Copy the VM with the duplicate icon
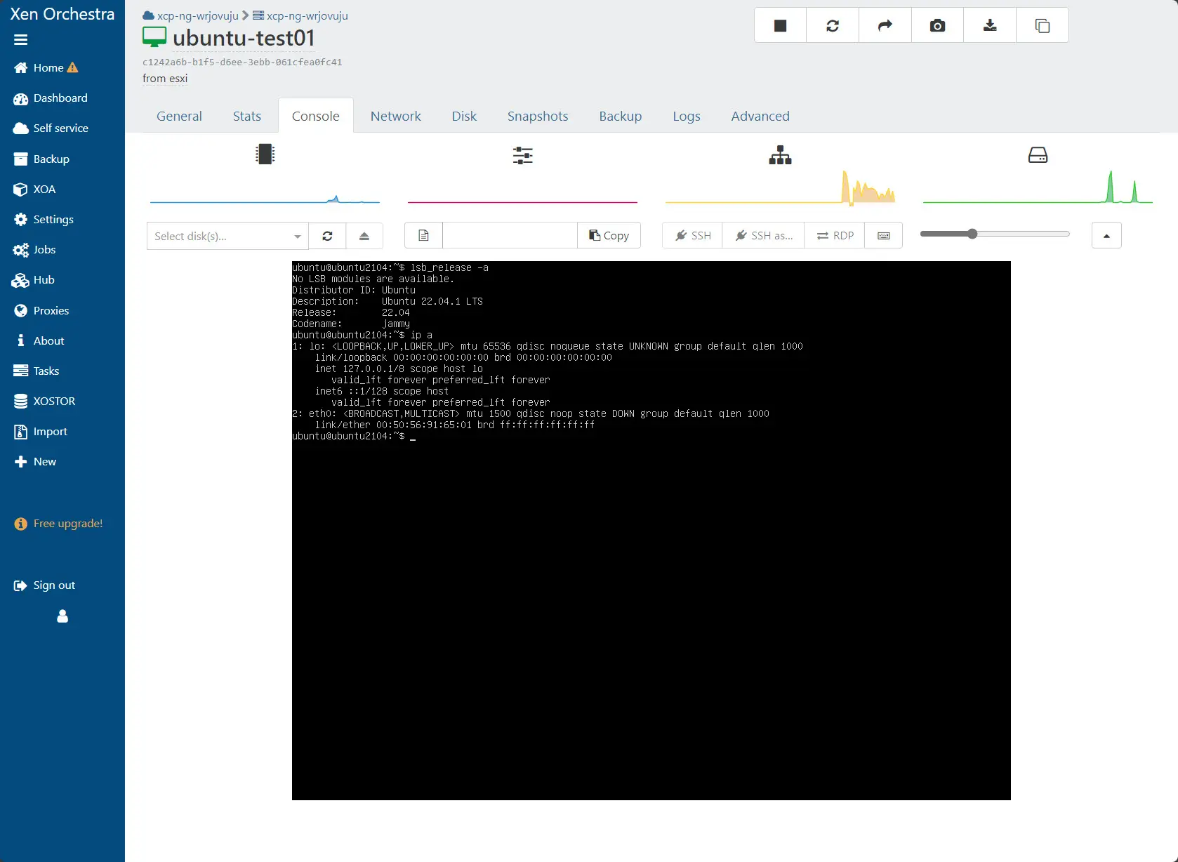Image resolution: width=1178 pixels, height=862 pixels. (1043, 25)
